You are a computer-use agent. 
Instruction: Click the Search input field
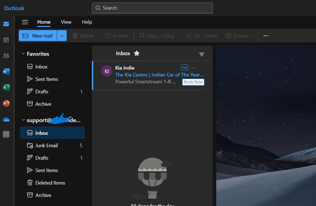(x=152, y=8)
